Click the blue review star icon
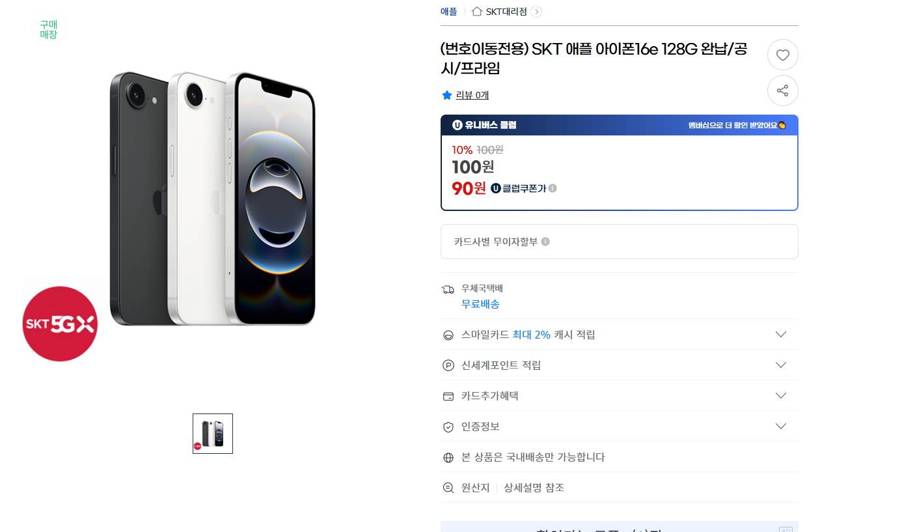The image size is (902, 532). (447, 95)
